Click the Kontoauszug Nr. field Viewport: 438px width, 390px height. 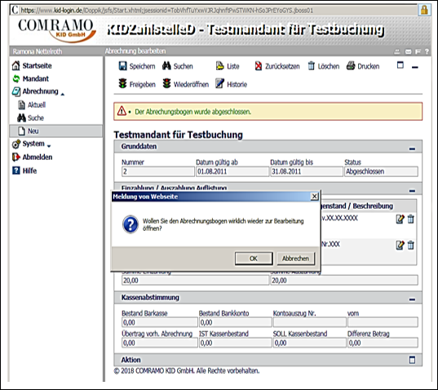click(309, 322)
